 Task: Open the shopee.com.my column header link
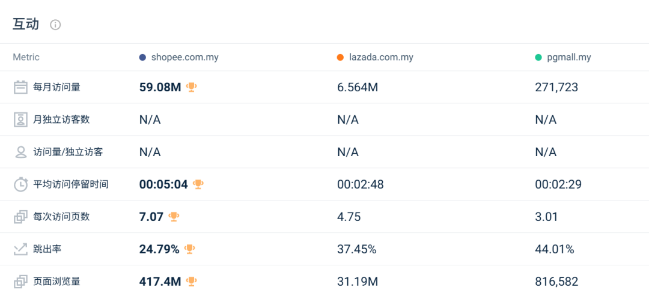[x=184, y=58]
